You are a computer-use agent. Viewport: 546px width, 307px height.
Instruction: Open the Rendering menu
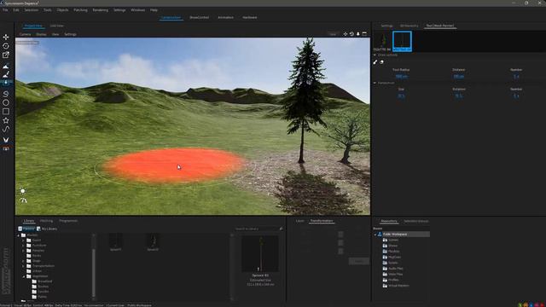point(101,10)
